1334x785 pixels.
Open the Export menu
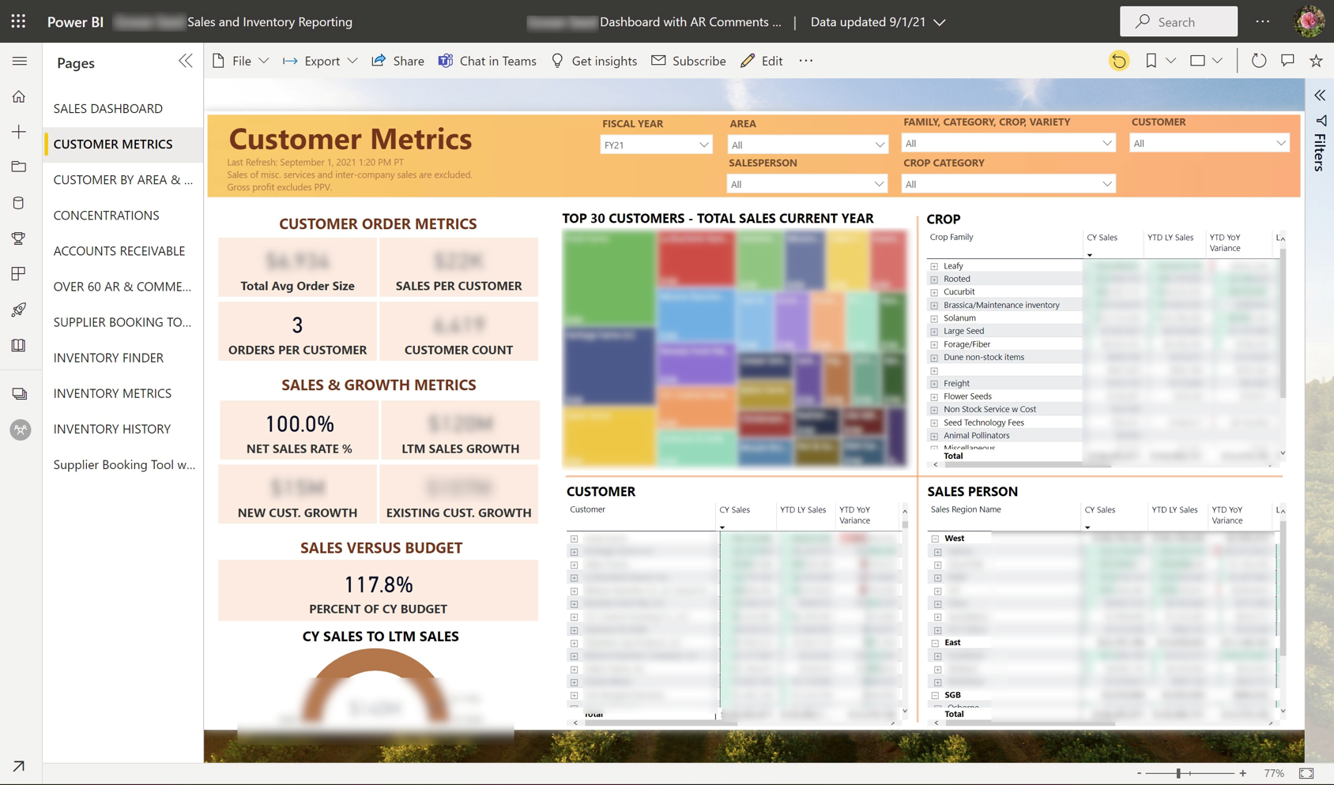pos(320,61)
